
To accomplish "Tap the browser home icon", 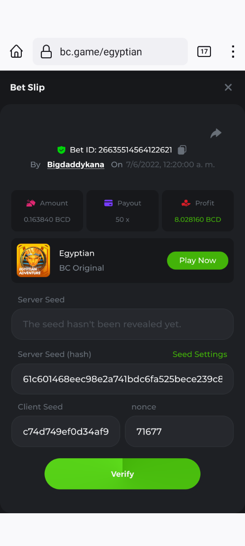I will [16, 51].
